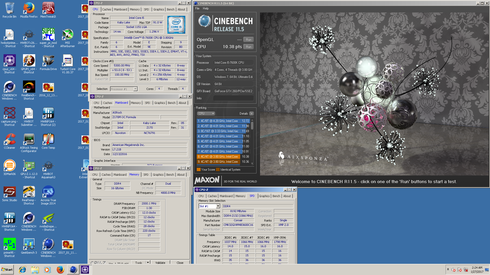This screenshot has width=490, height=275.
Task: Switch to Bench tab in top CPU-Z window
Action: click(x=170, y=9)
